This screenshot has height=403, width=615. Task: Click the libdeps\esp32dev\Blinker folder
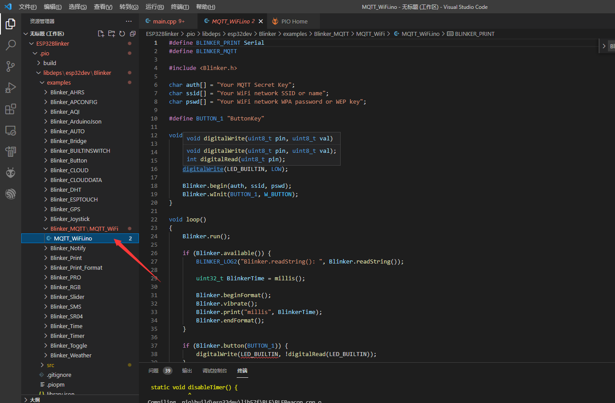(80, 73)
